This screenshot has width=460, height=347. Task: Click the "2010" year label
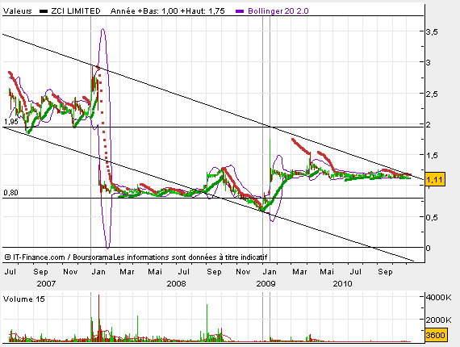point(342,283)
